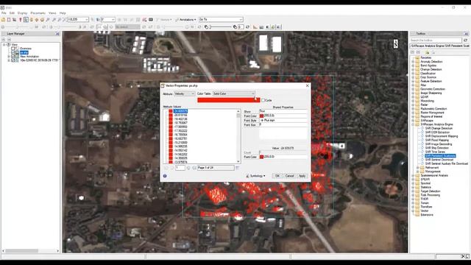This screenshot has width=471, height=265.
Task: Open the Symbology dropdown menu
Action: [x=255, y=176]
